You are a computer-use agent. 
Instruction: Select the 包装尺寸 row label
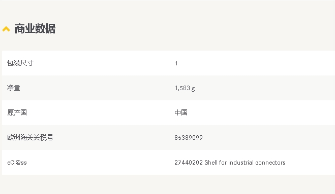tap(20, 63)
